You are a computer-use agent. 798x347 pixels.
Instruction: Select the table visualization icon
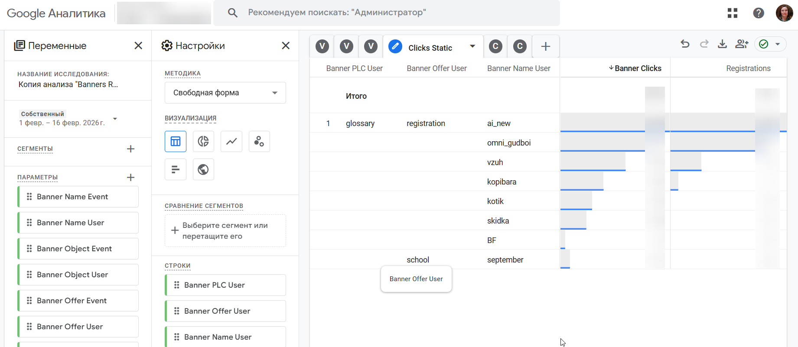pyautogui.click(x=176, y=141)
